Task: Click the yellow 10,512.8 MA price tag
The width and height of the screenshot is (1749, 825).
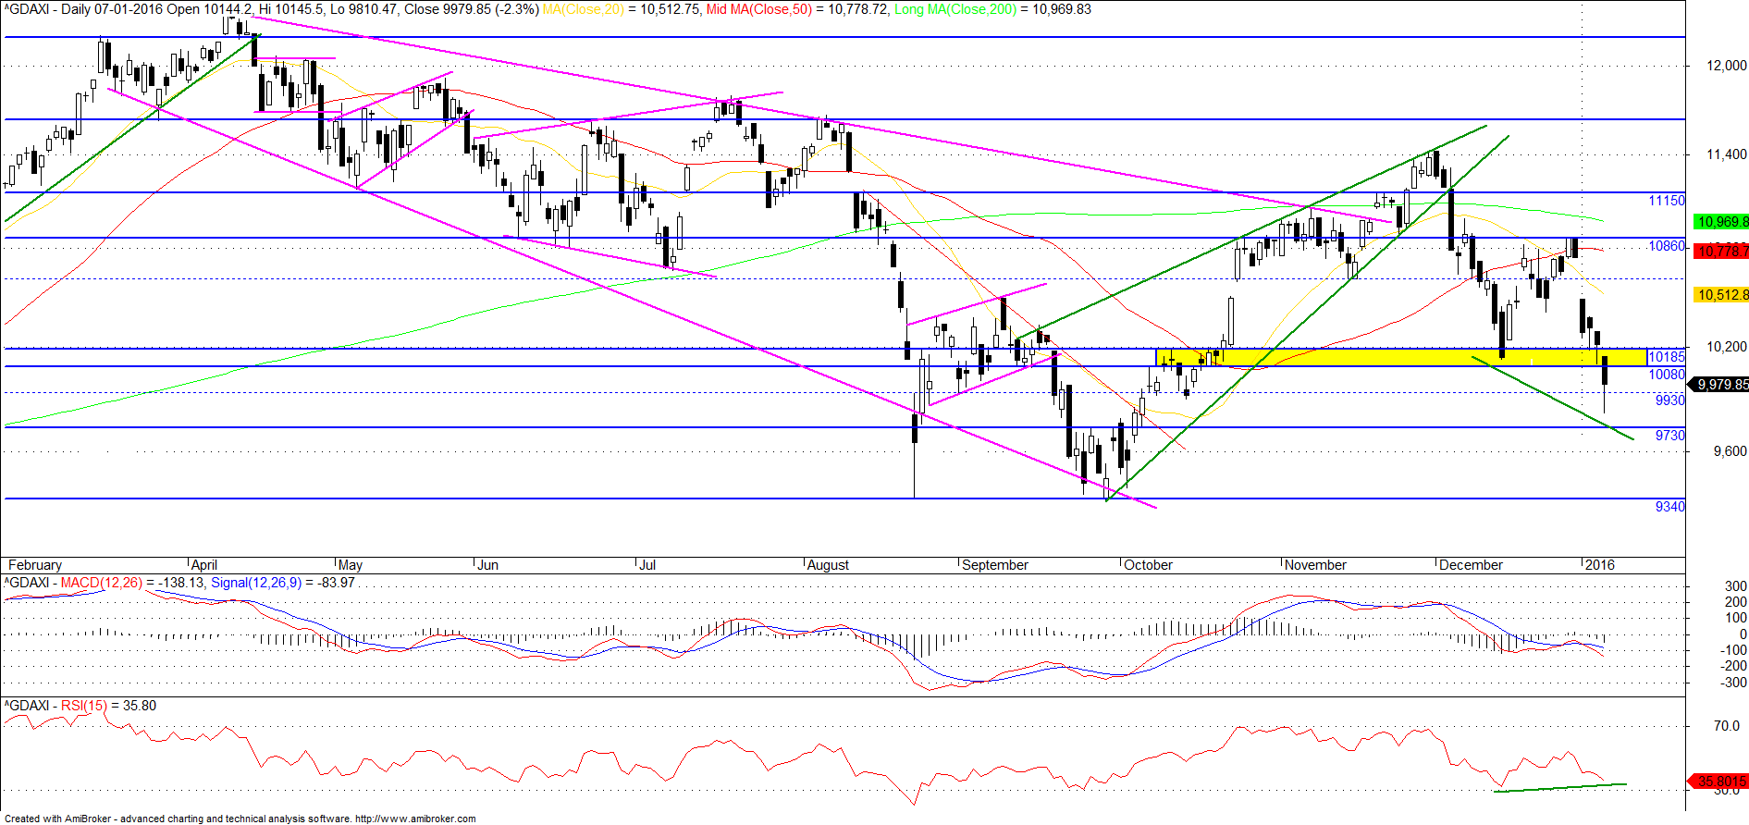Action: [x=1721, y=295]
